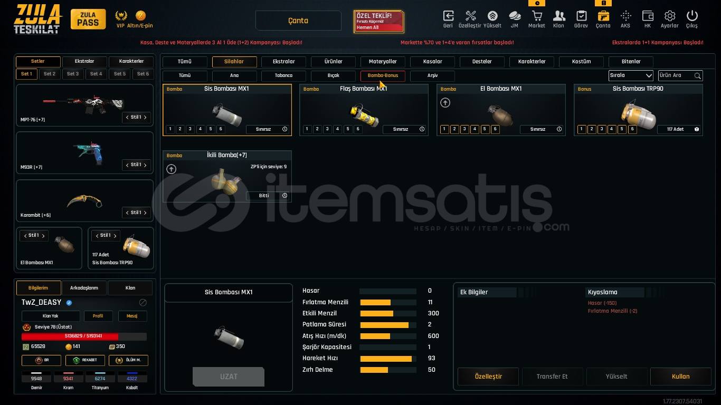The width and height of the screenshot is (721, 405).
Task: Toggle set slot 1 on El Bombası MX1
Action: (444, 129)
